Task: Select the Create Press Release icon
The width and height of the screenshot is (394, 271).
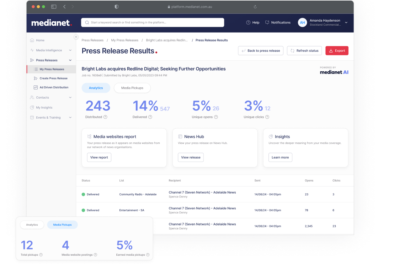Action: point(36,78)
